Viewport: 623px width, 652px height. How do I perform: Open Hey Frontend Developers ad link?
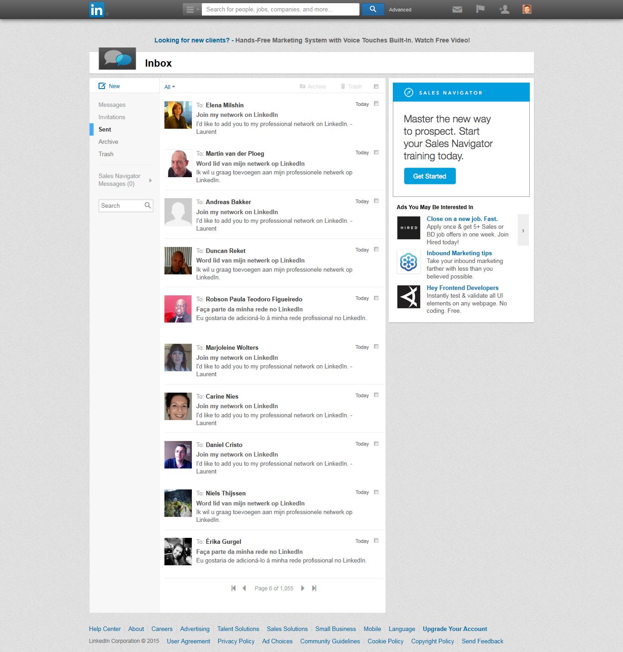tap(463, 288)
